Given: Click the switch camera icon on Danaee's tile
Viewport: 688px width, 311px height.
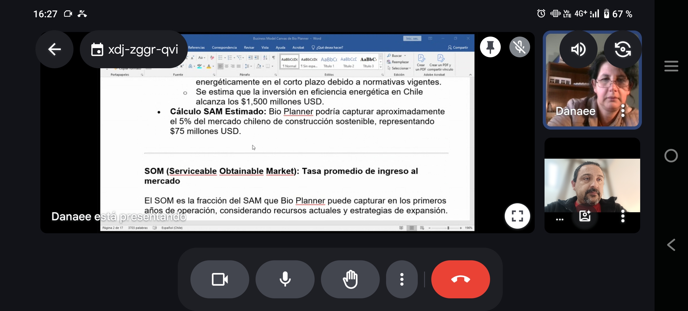Looking at the screenshot, I should click(x=623, y=49).
